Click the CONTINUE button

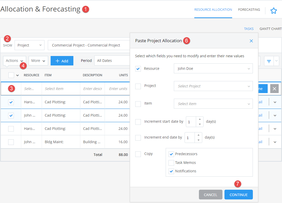tap(238, 194)
